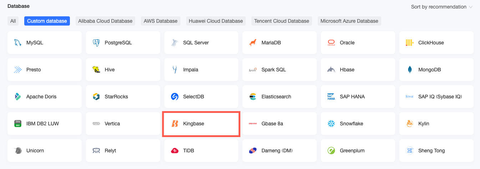Click the Dameng DM icon

point(253,151)
